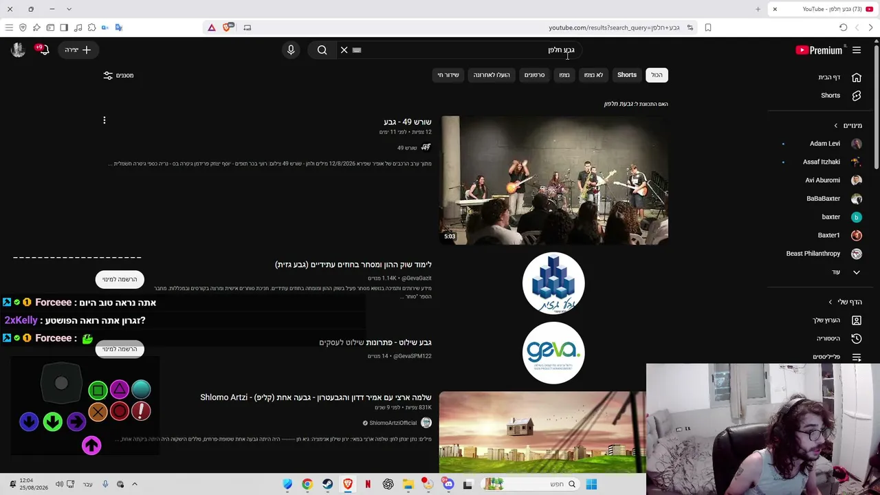The height and width of the screenshot is (495, 880).
Task: Click the suggested spelling גבעת חלפון
Action: 619,104
